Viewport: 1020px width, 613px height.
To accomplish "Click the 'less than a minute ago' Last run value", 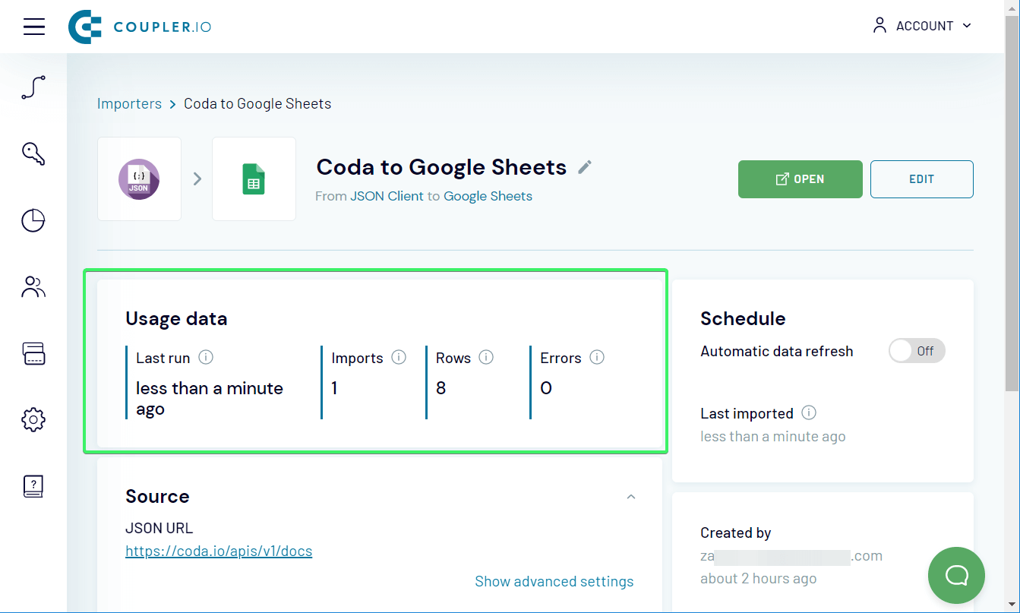I will pyautogui.click(x=209, y=399).
